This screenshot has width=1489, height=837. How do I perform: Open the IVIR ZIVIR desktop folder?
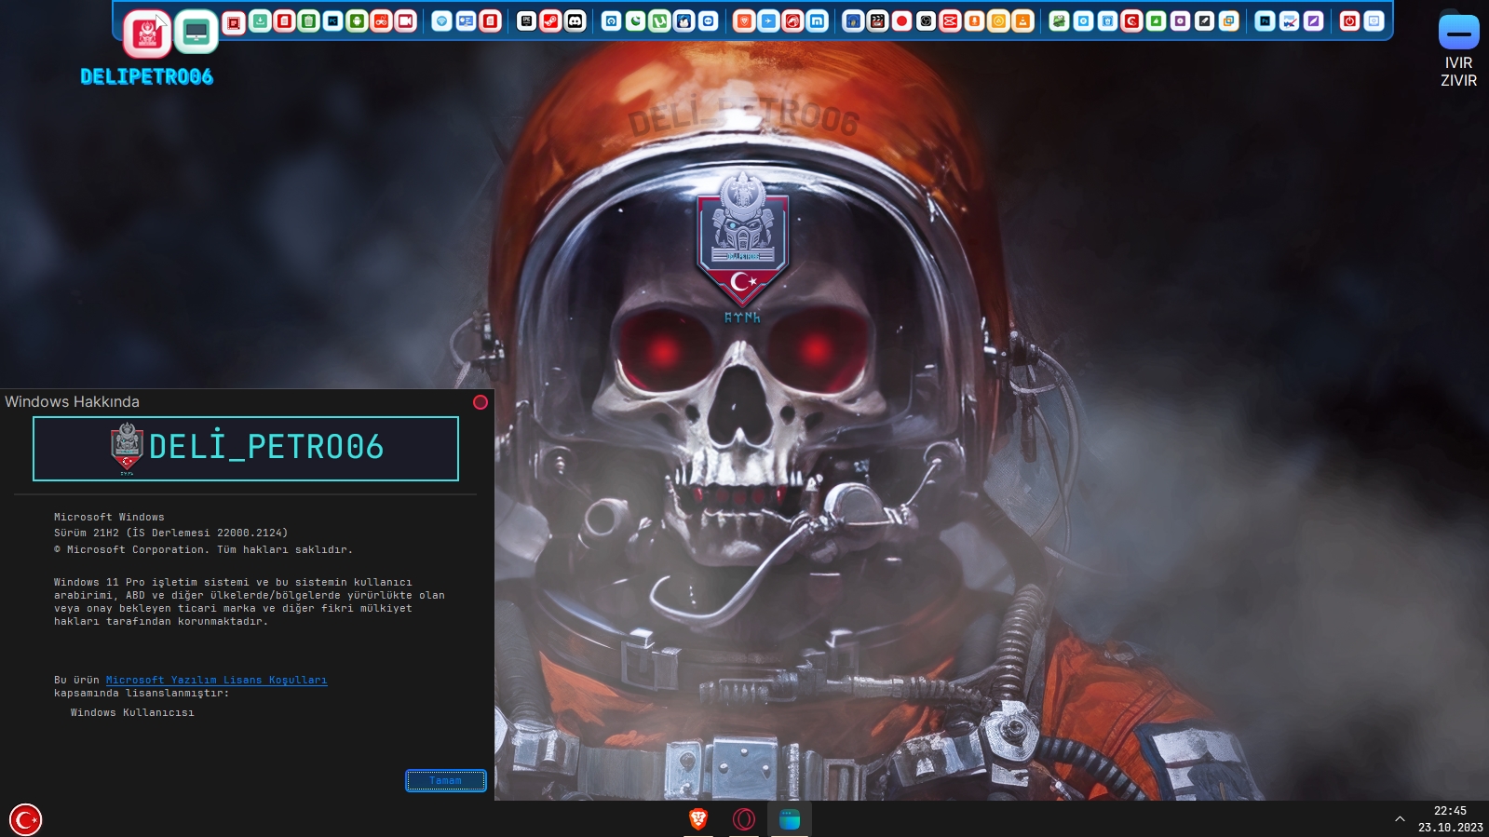tap(1458, 48)
